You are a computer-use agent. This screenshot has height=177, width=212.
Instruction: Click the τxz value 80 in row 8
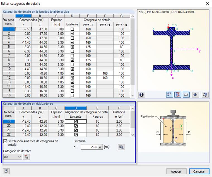[122, 60]
